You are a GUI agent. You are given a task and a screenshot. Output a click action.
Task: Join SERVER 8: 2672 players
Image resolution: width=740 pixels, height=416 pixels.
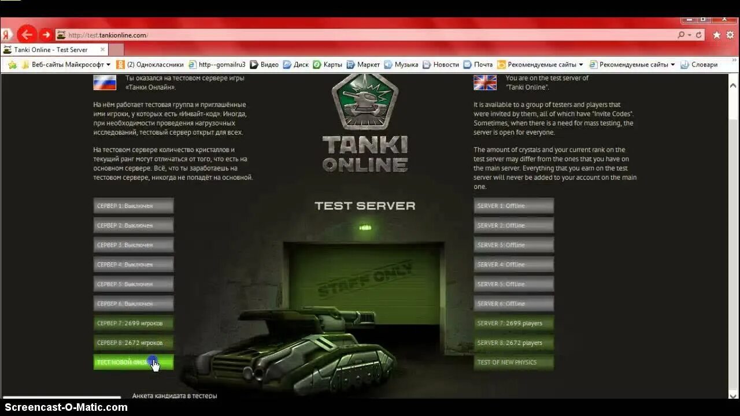514,343
